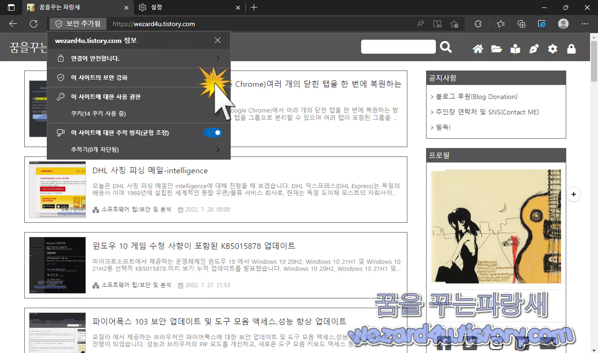Activate Read aloud in the toolbar

(x=420, y=24)
